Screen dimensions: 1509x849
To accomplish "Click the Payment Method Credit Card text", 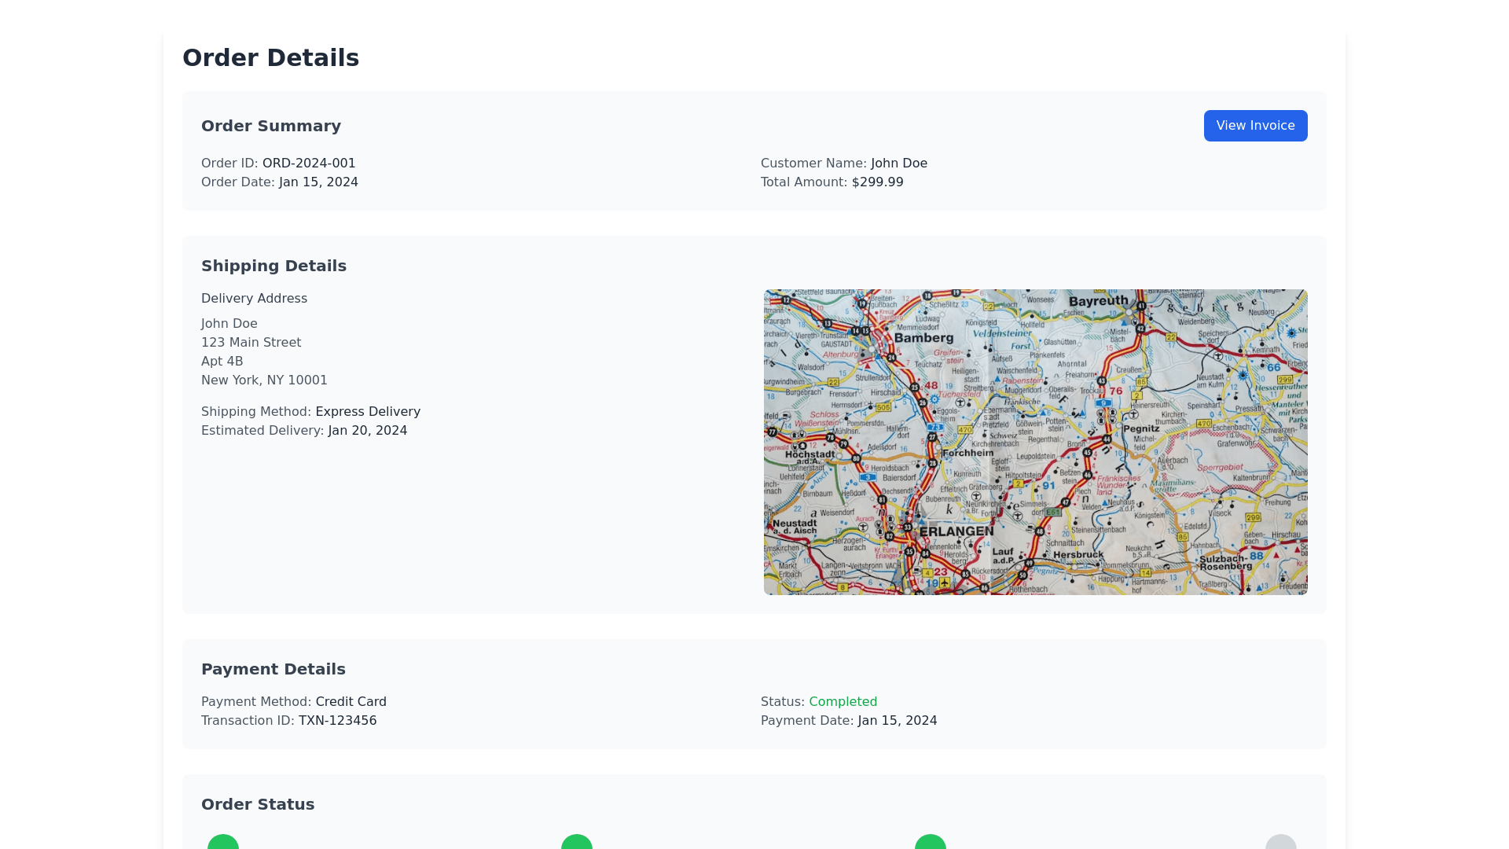I will pos(351,702).
